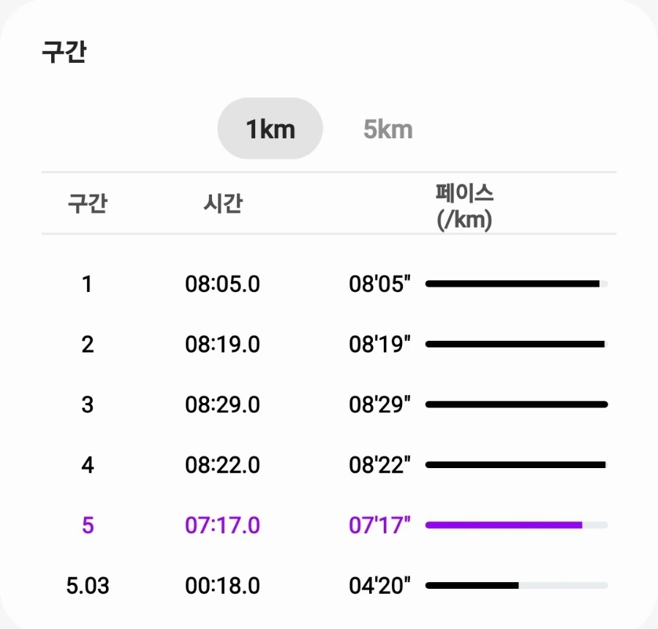Image resolution: width=658 pixels, height=629 pixels.
Task: Select split row number 1
Action: coord(87,284)
